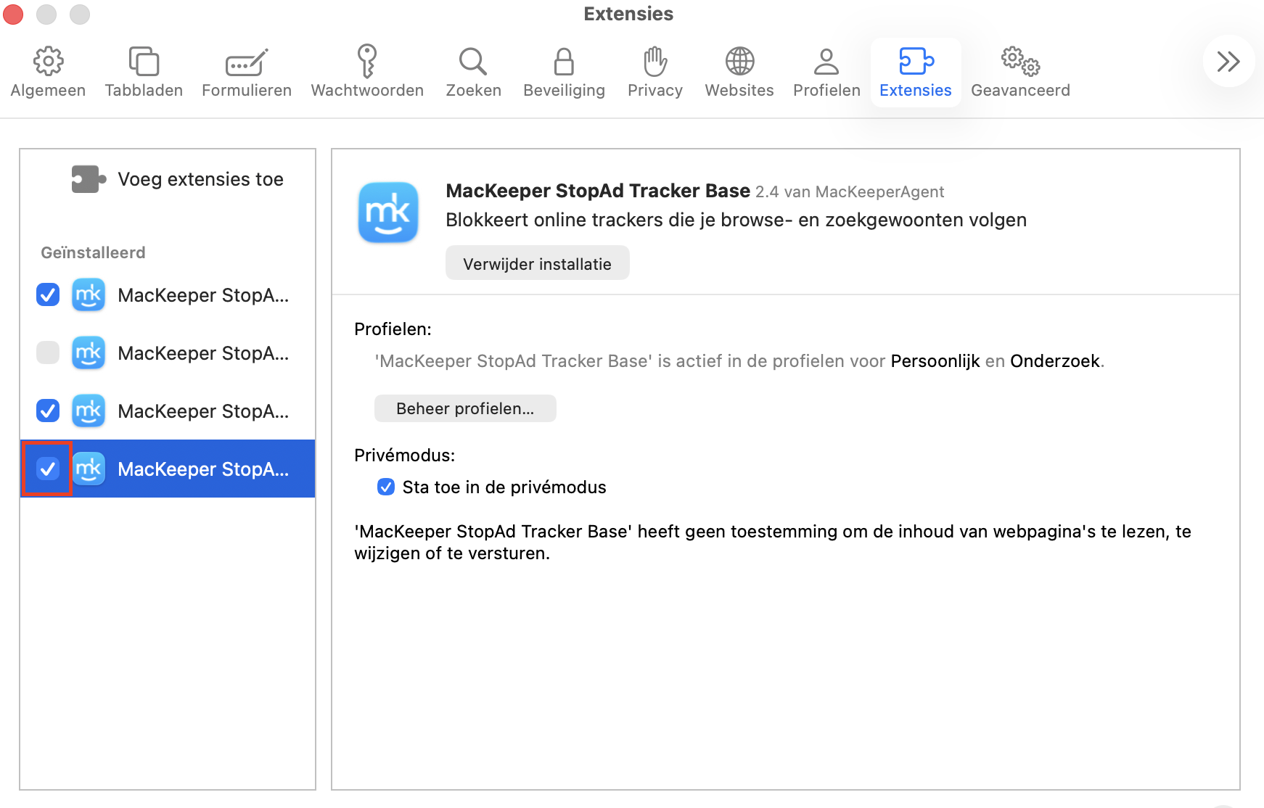Uncheck the selected MacKeeper StopAd extension checkbox
The width and height of the screenshot is (1264, 808).
click(x=48, y=469)
